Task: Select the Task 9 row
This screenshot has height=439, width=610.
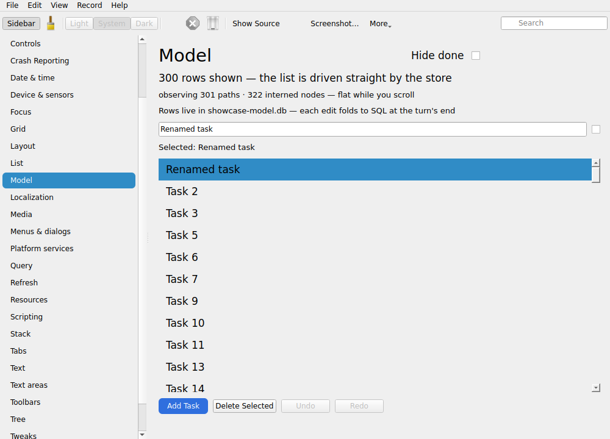Action: click(x=375, y=301)
